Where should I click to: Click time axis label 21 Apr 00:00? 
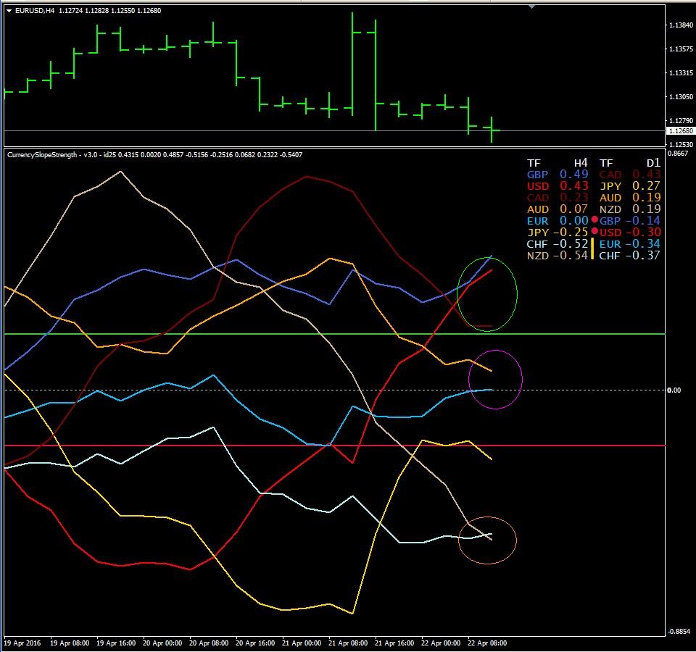(x=302, y=643)
